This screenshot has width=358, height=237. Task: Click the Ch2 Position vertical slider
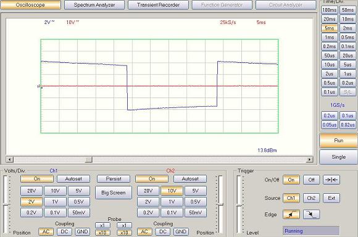tap(220, 204)
